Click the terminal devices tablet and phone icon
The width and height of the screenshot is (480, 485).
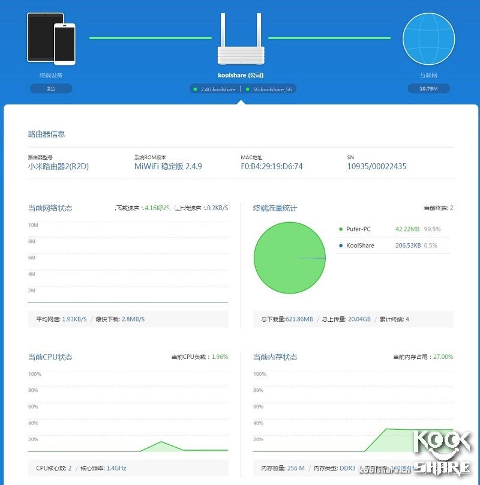coord(51,39)
